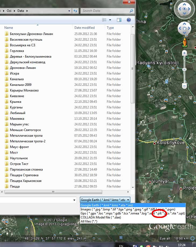Click the Help question mark icon
The image size is (196, 247).
(x=129, y=20)
